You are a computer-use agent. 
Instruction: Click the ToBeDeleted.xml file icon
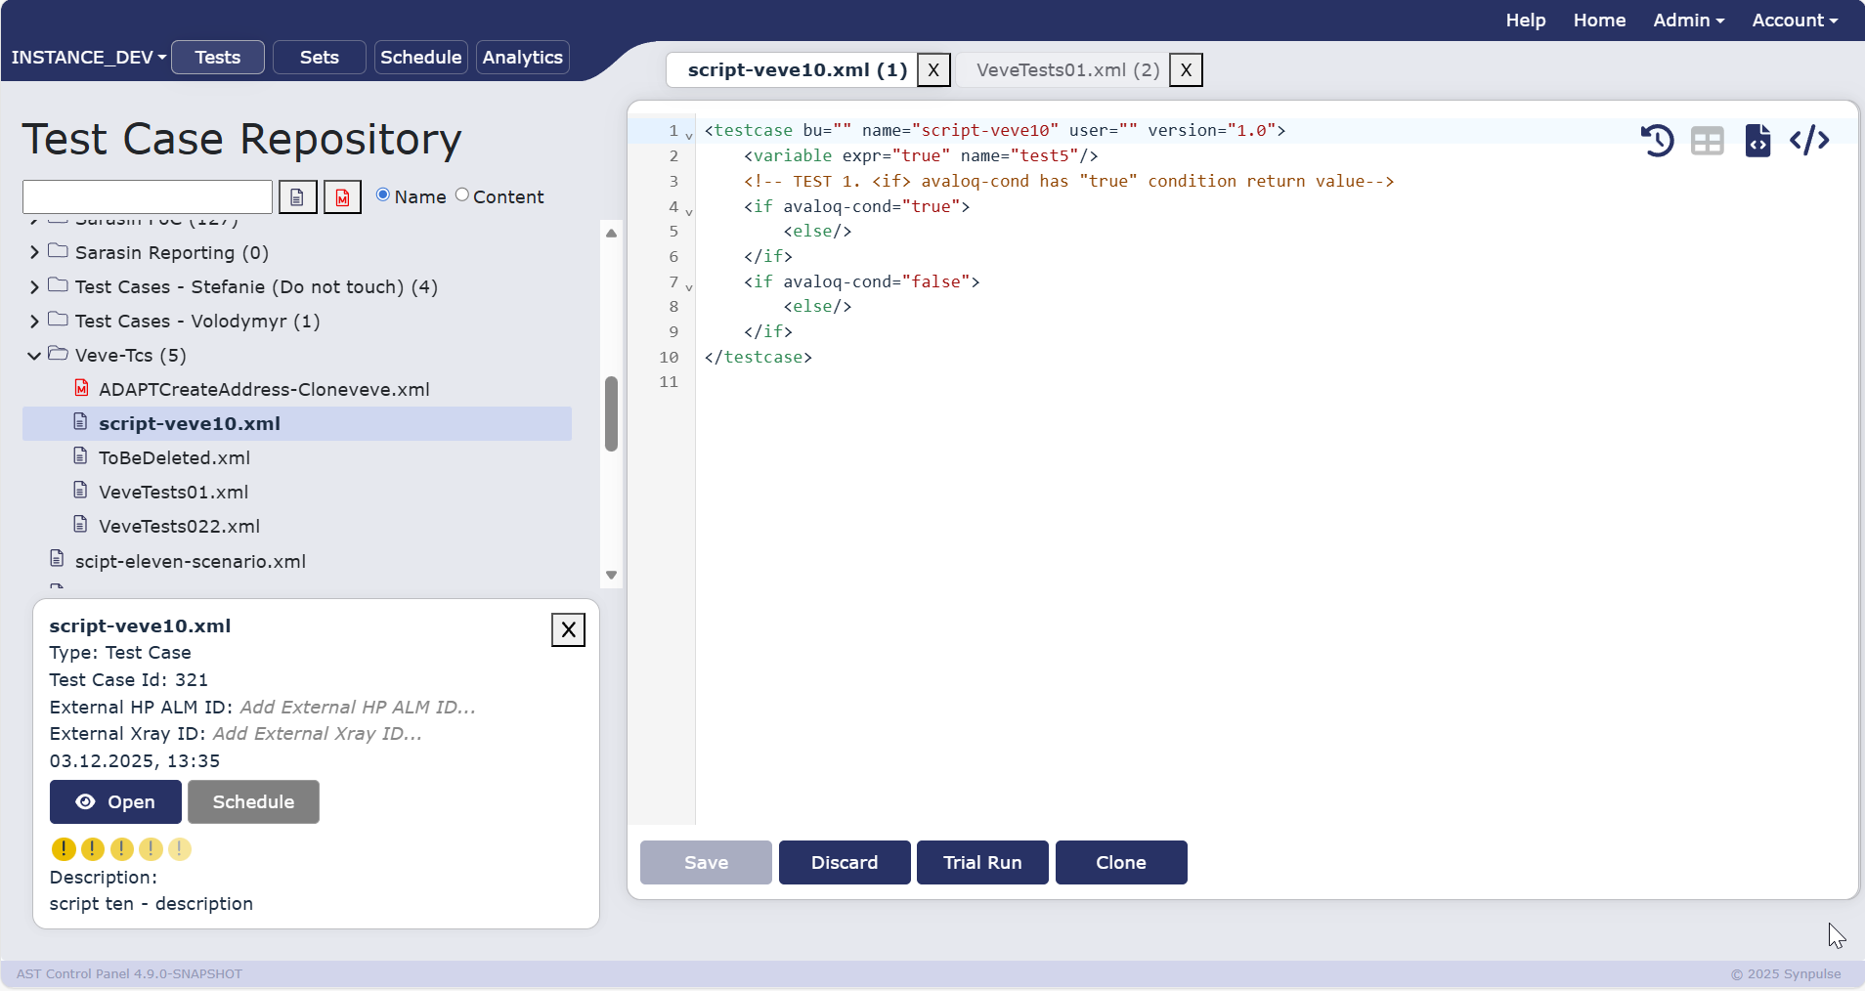(x=81, y=456)
